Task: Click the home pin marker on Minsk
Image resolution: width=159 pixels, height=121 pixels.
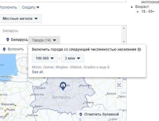Action: 63,86
